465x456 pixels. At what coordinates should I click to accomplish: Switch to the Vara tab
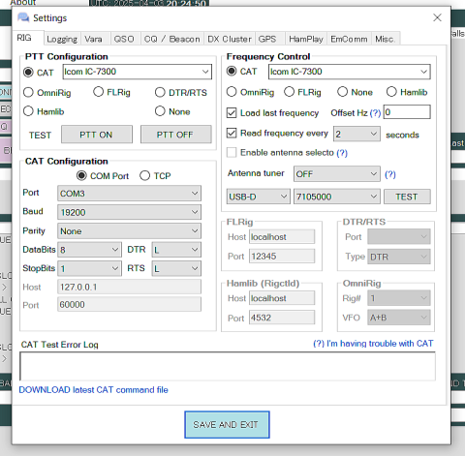click(95, 39)
